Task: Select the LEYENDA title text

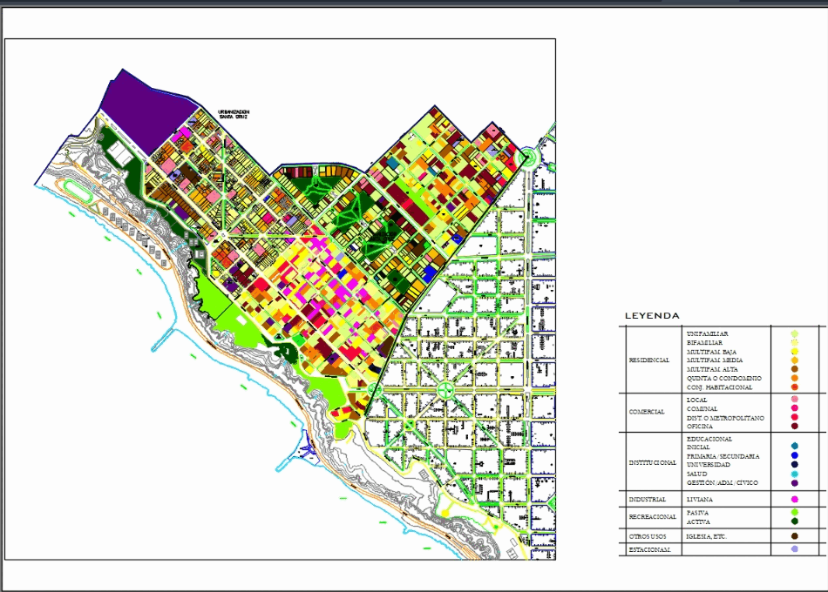Action: pyautogui.click(x=652, y=315)
